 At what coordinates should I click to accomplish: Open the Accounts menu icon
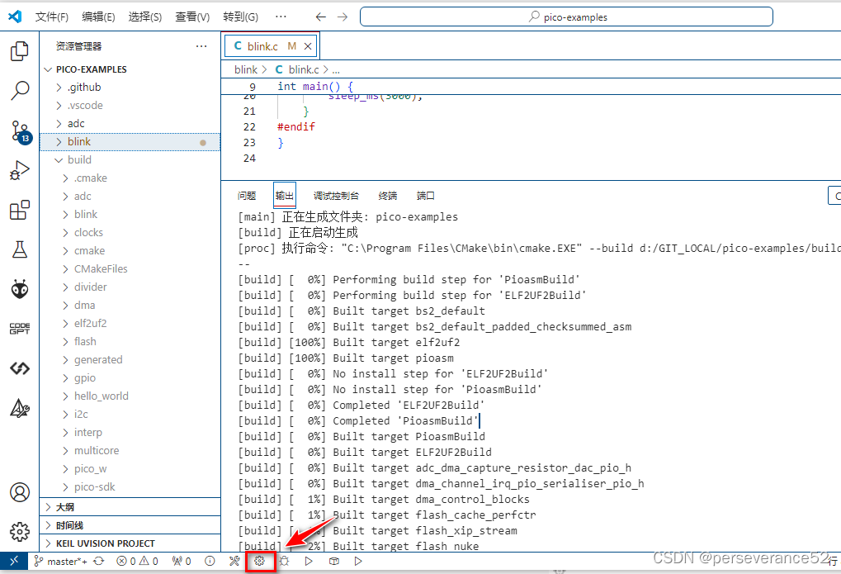point(20,492)
